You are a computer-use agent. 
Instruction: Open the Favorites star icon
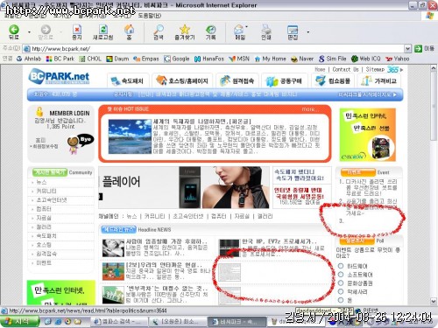pos(185,31)
